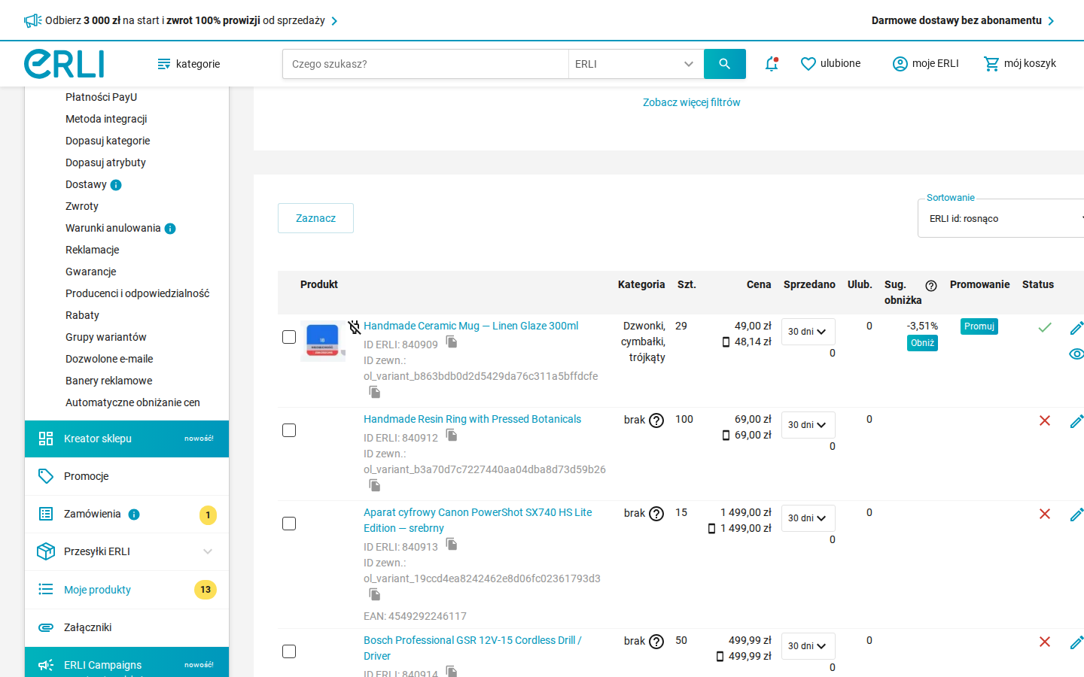The height and width of the screenshot is (677, 1084).
Task: Click Ceramic Mug product thumbnail
Action: (323, 341)
